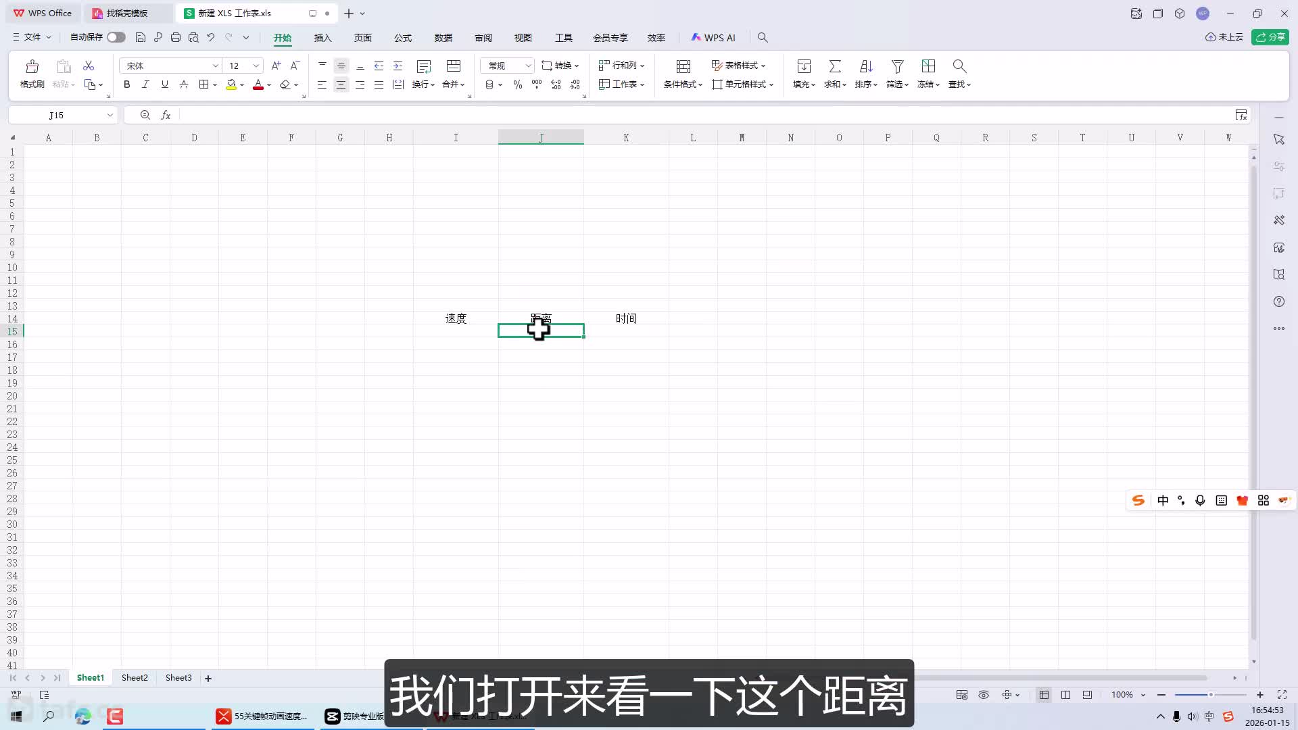Switch to page break preview view
The height and width of the screenshot is (730, 1298).
1065,695
